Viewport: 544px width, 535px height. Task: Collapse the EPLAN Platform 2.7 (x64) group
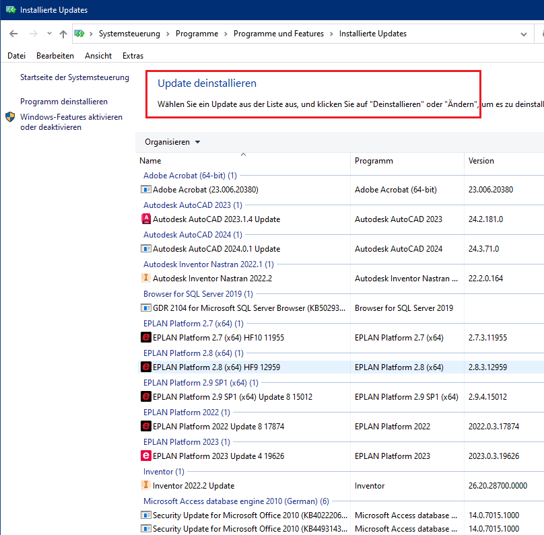coord(194,324)
